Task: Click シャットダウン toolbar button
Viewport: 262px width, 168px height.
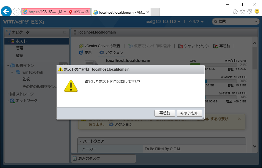Action: tap(194, 46)
